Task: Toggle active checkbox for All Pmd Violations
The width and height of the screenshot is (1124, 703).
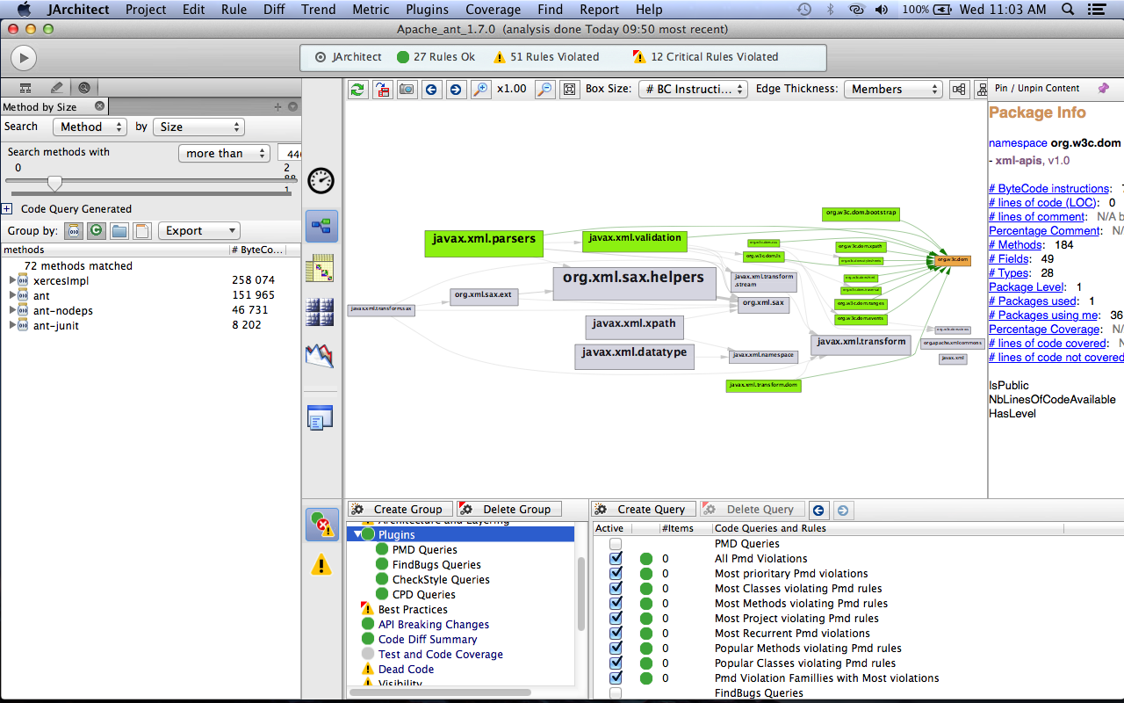Action: tap(616, 559)
